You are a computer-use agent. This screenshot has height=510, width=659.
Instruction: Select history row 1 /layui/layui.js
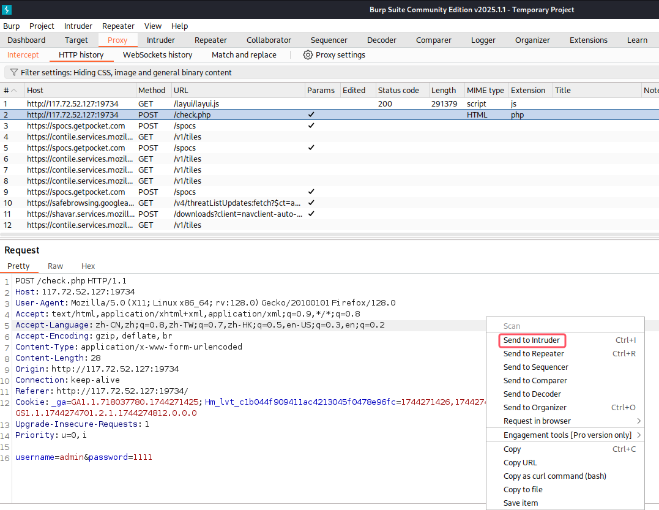329,103
